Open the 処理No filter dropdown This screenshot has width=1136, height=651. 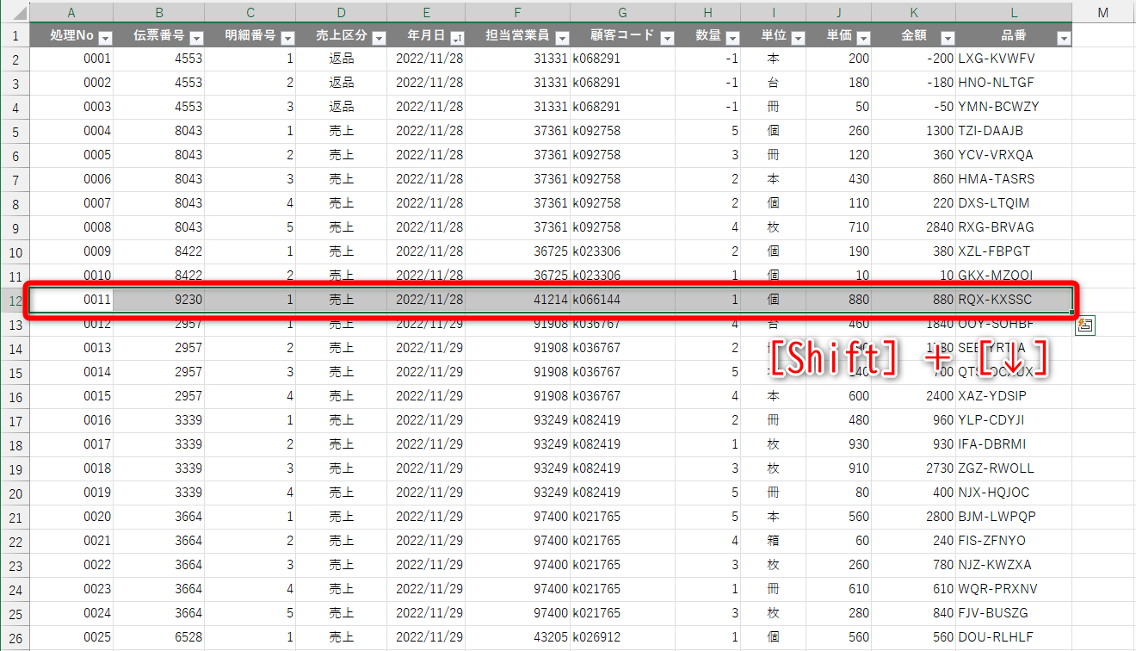[105, 38]
